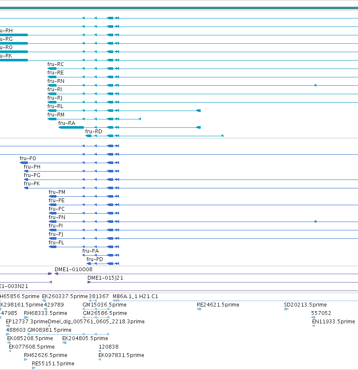
Task: Click EK097831.5prime EST label
Action: (121, 355)
